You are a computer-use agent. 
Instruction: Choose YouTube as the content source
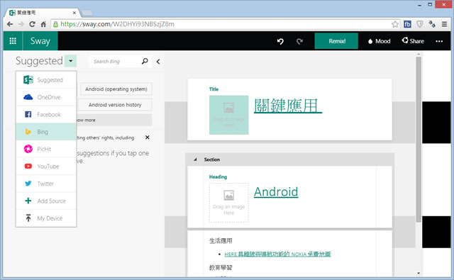pyautogui.click(x=46, y=167)
